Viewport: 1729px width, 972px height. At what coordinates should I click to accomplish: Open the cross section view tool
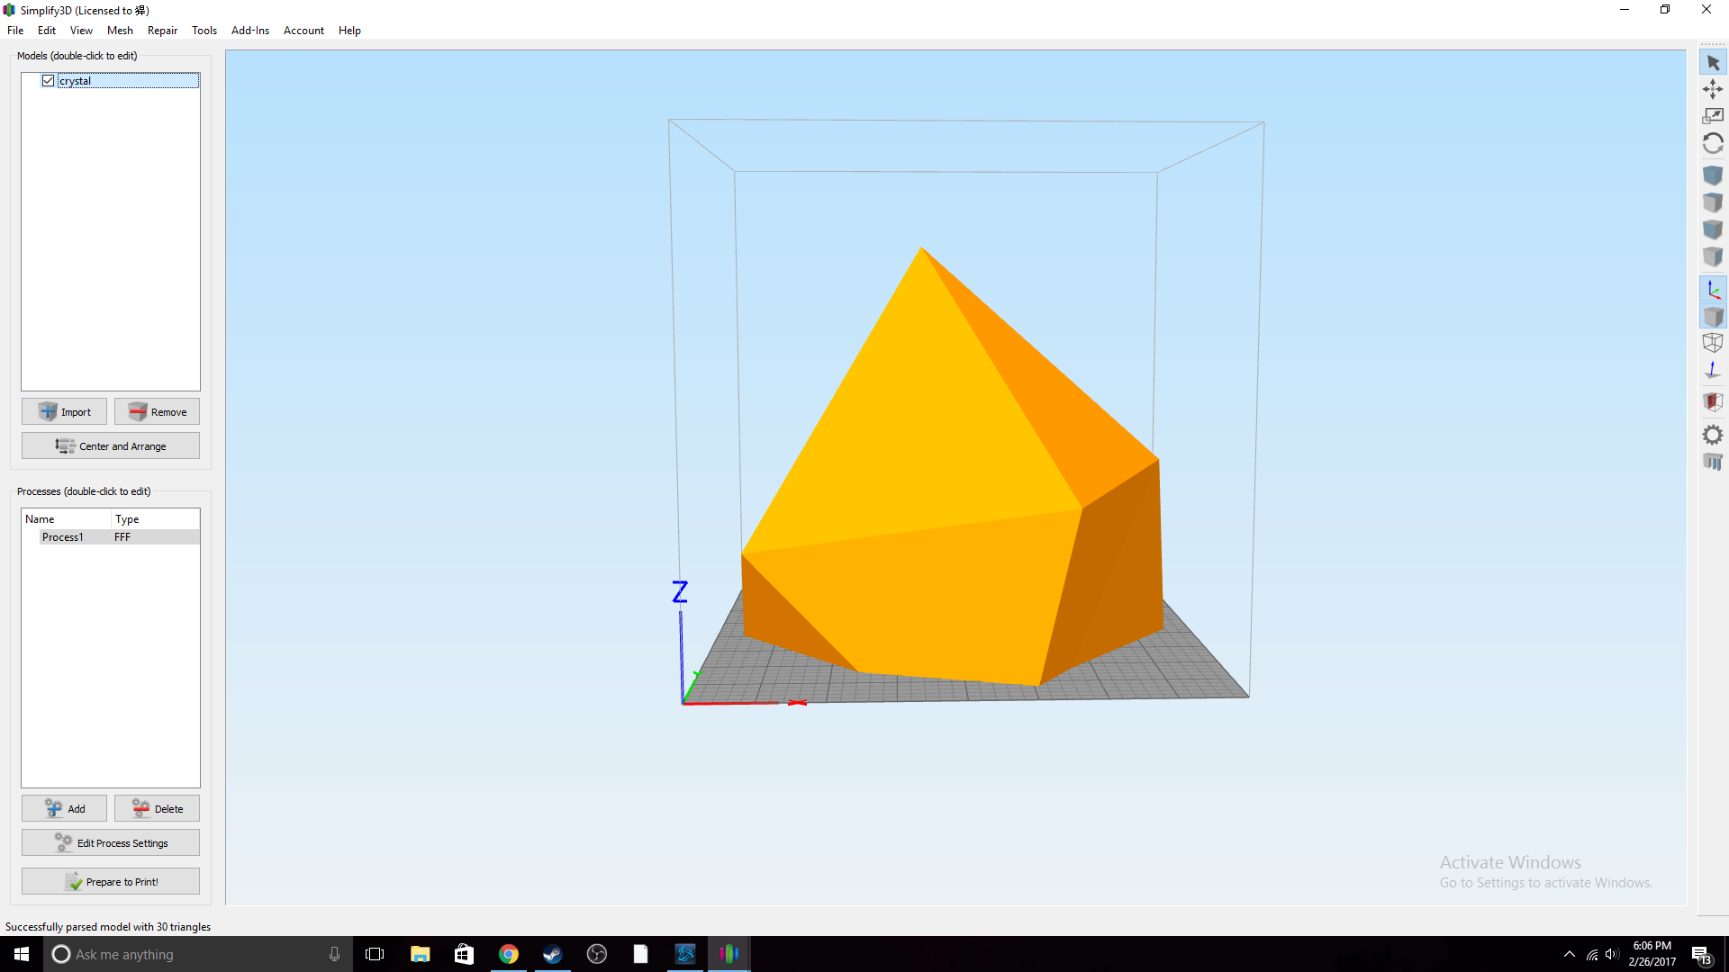point(1713,402)
